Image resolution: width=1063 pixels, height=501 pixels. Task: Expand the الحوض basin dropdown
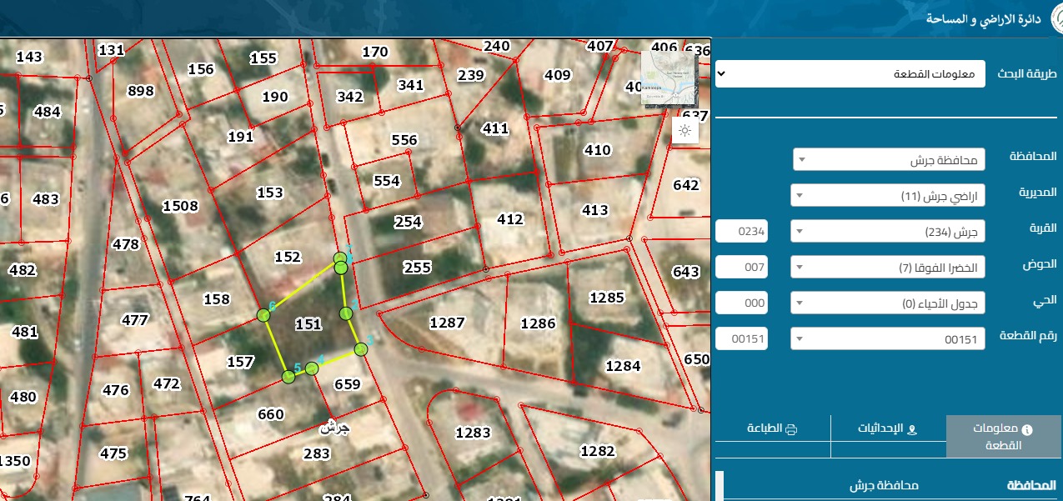(887, 268)
